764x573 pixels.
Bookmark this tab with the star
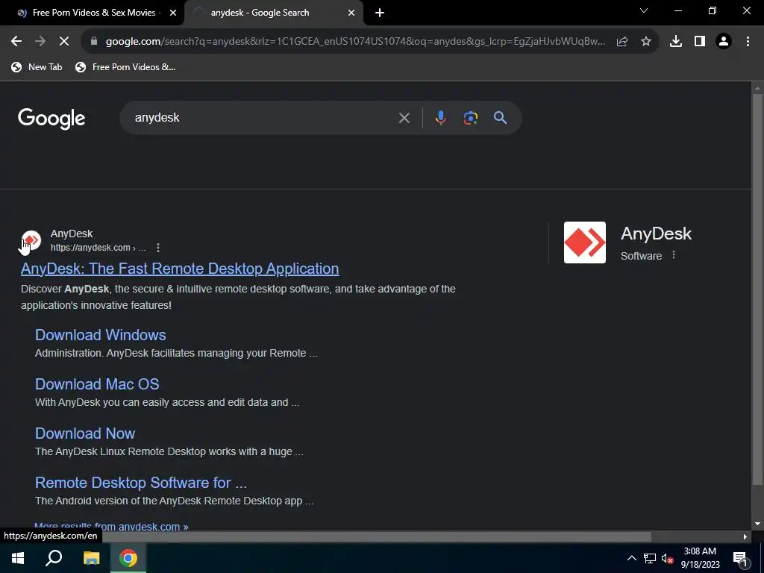[646, 42]
